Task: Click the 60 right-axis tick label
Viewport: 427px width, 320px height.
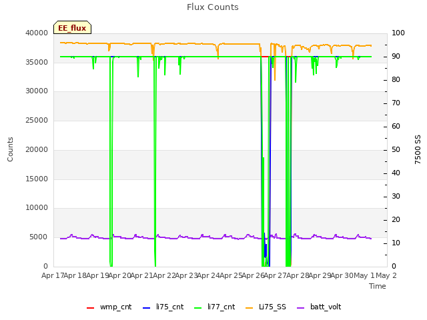Action: (x=396, y=126)
